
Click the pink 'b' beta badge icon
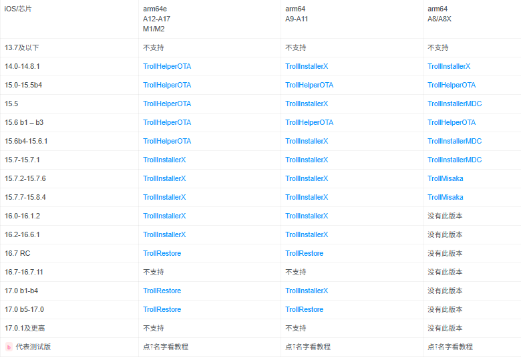coord(9,347)
